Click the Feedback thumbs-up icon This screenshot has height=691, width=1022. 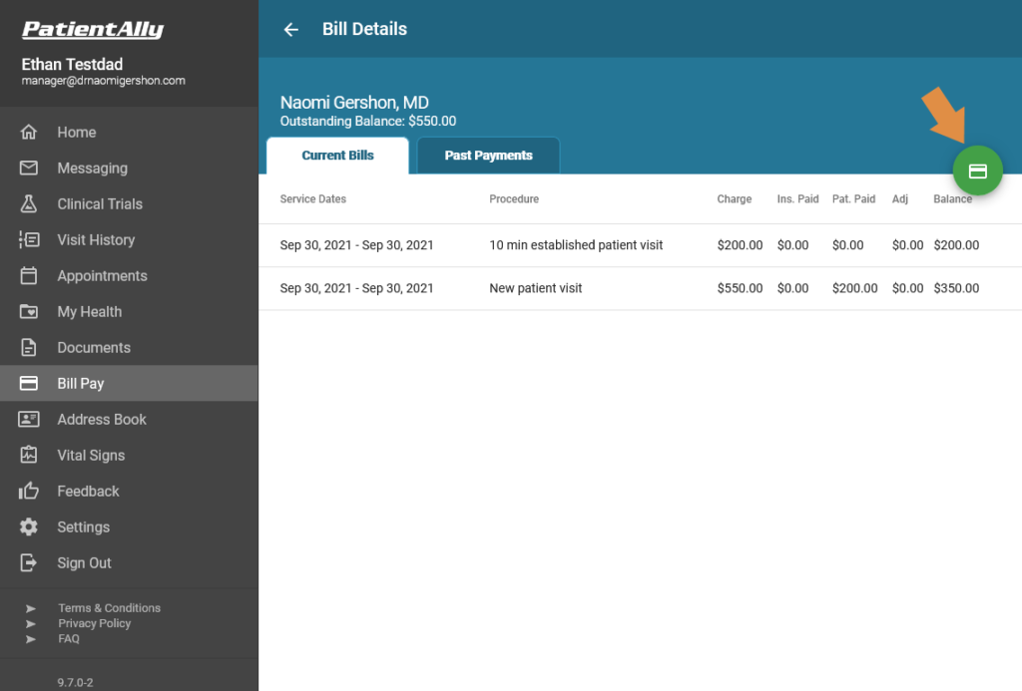pyautogui.click(x=29, y=491)
